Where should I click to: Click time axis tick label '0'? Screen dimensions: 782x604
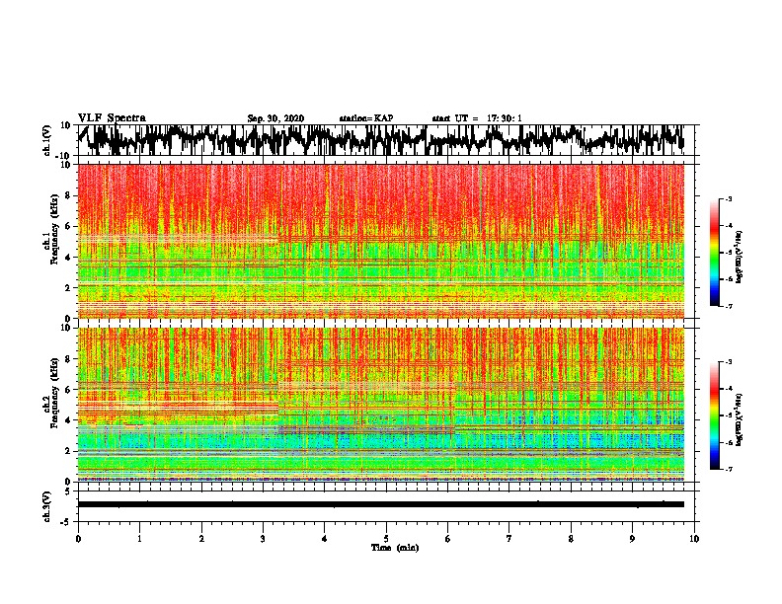pyautogui.click(x=78, y=539)
